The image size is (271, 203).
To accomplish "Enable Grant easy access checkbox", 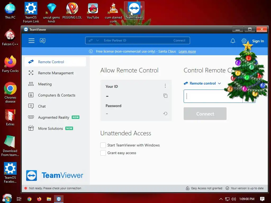I will (103, 153).
